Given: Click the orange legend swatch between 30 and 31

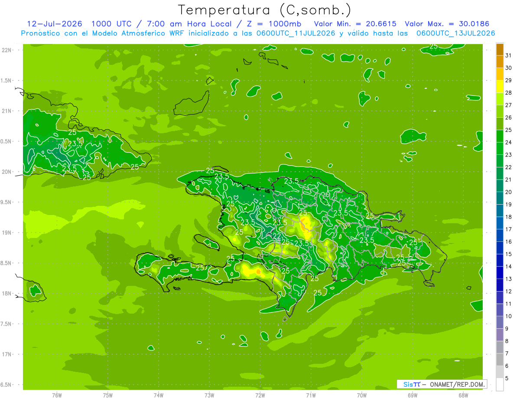Looking at the screenshot, I should click(500, 62).
